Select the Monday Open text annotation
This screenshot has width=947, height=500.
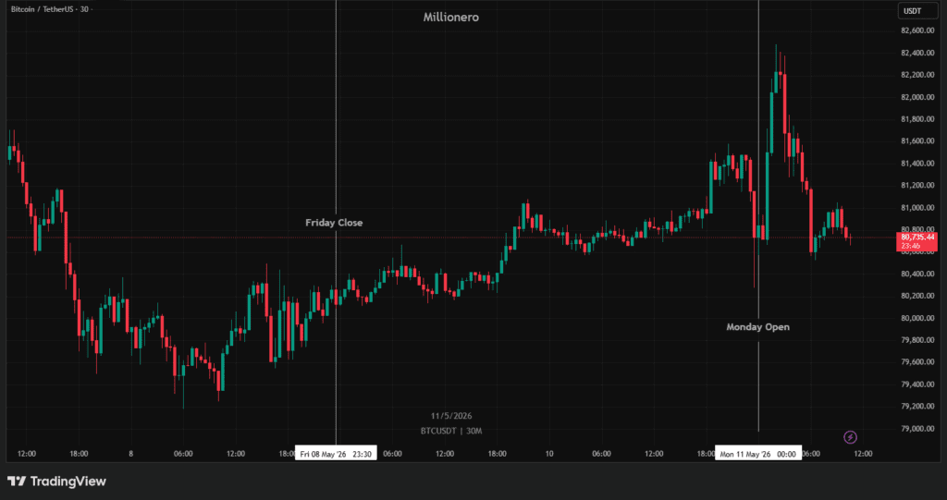pyautogui.click(x=757, y=326)
